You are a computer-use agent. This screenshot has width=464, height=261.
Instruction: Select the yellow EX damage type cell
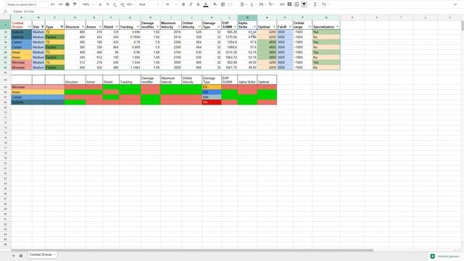212,87
